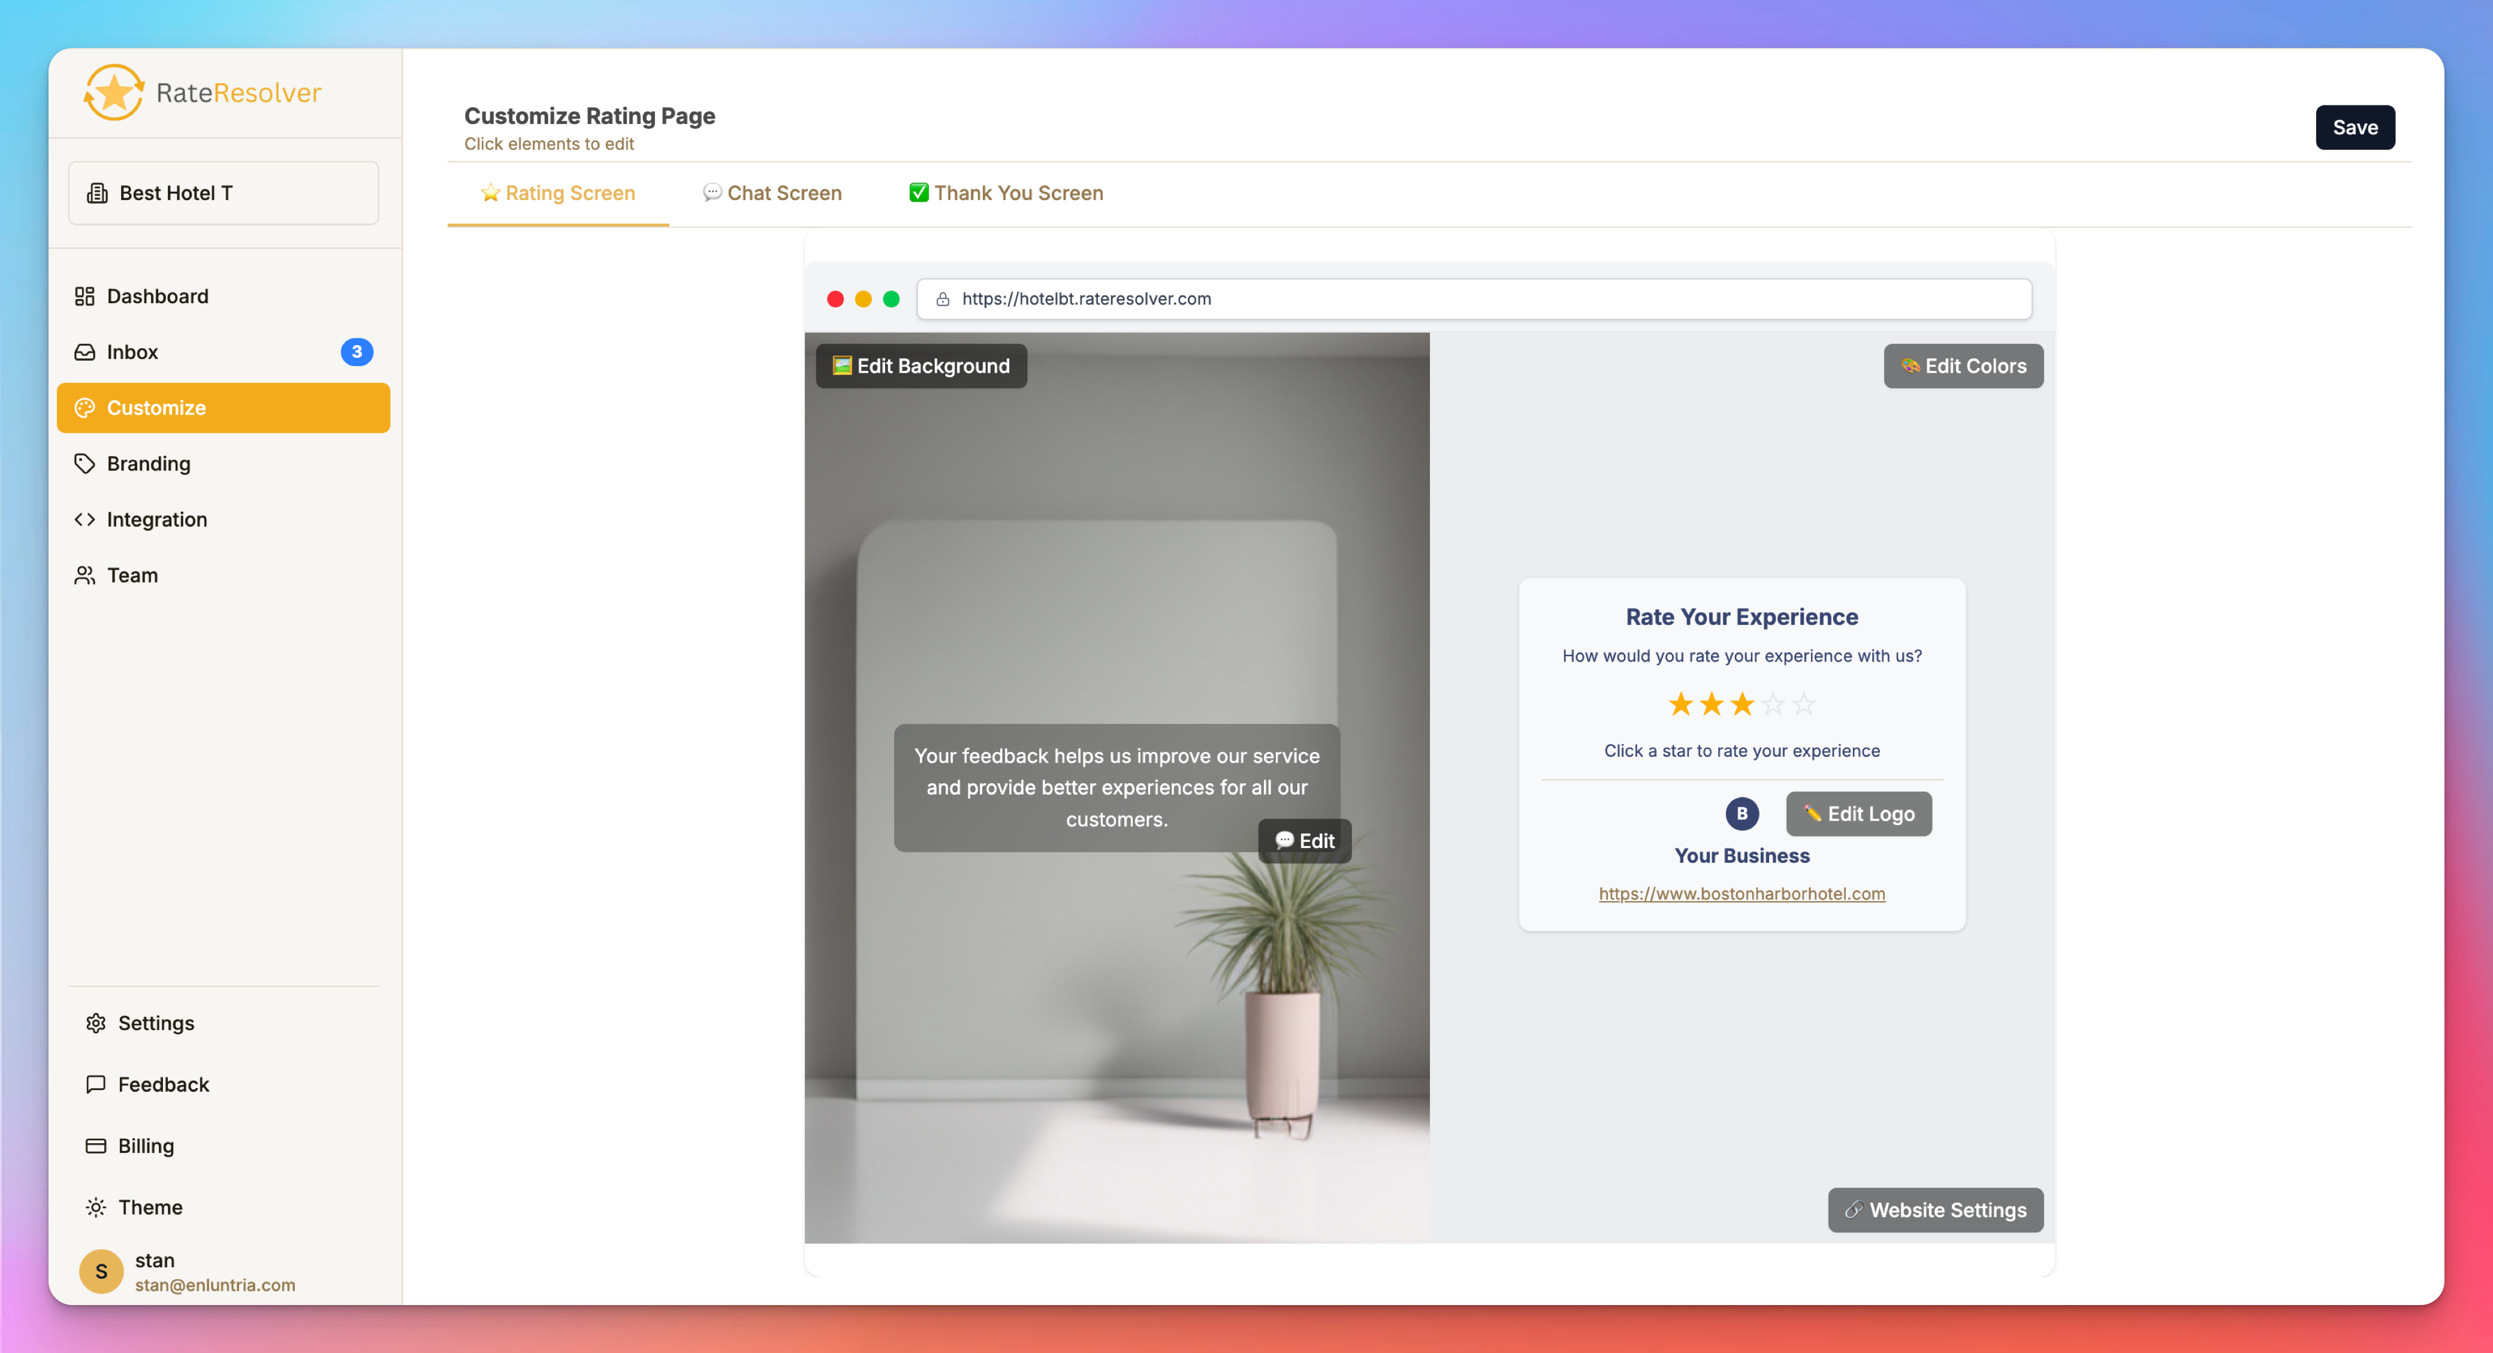Select the fourth rating star
Viewport: 2493px width, 1353px height.
1772,703
